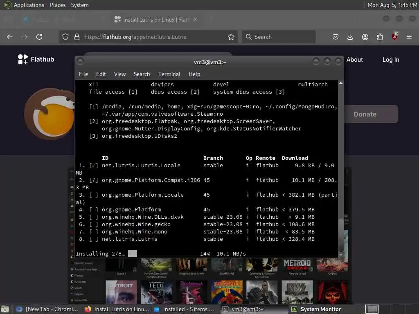Click the show desktop icon in the taskbar
Screen dimensions: 419x314
point(5,309)
